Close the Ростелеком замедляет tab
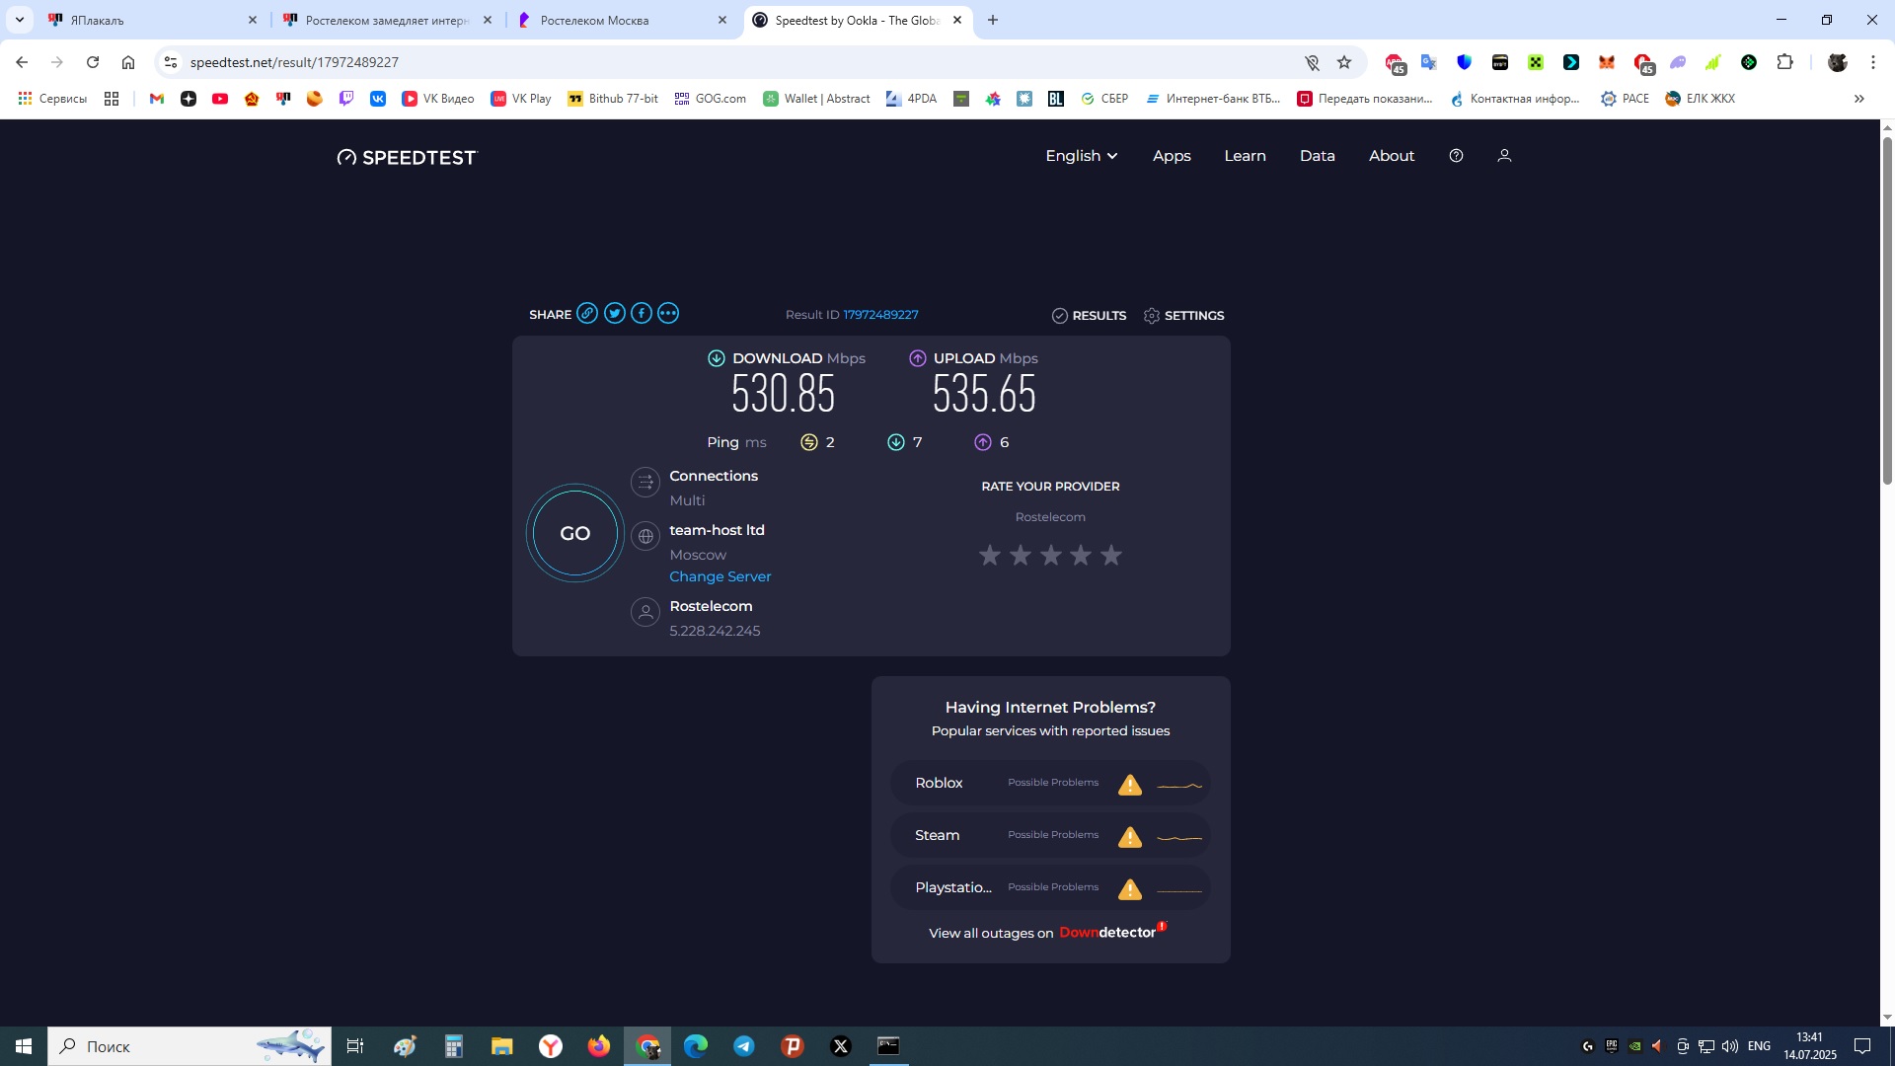Image resolution: width=1895 pixels, height=1066 pixels. [x=488, y=20]
